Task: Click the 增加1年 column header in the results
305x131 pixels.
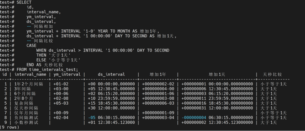Action: [158, 75]
